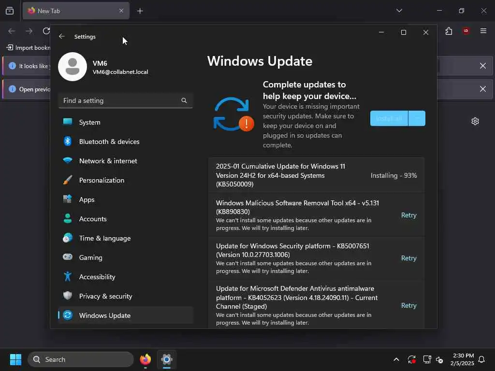Select the New Tab tab in Firefox
The image size is (495, 371).
[76, 11]
